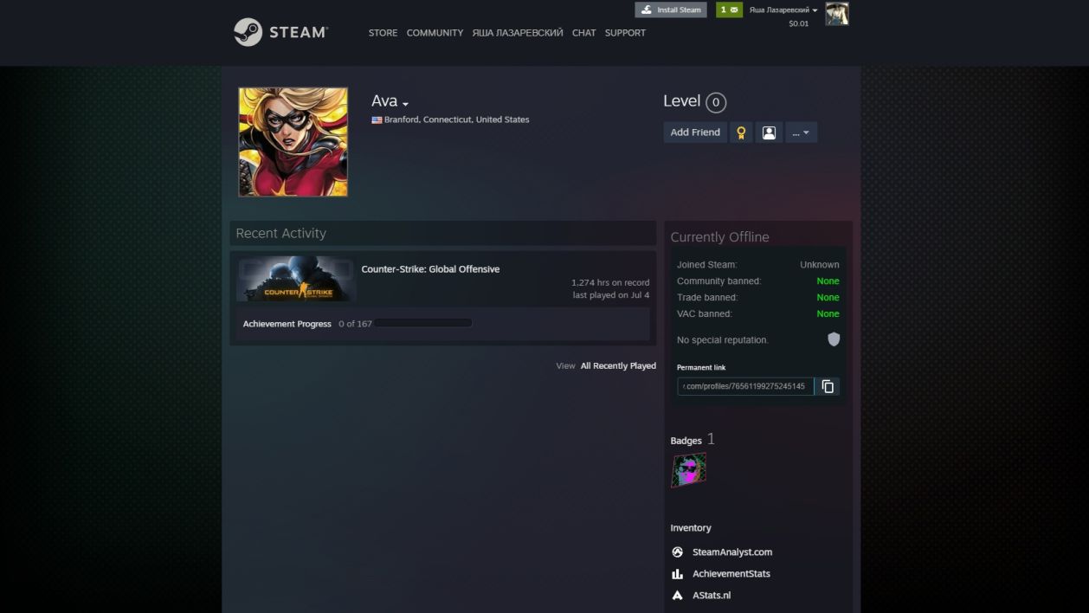Click 'Branford, Connecticut, United States' location text

point(457,119)
